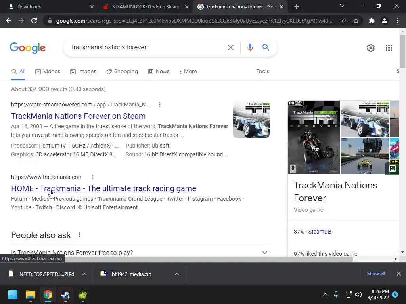406x304 pixels.
Task: Select the All results filter
Action: [x=18, y=72]
